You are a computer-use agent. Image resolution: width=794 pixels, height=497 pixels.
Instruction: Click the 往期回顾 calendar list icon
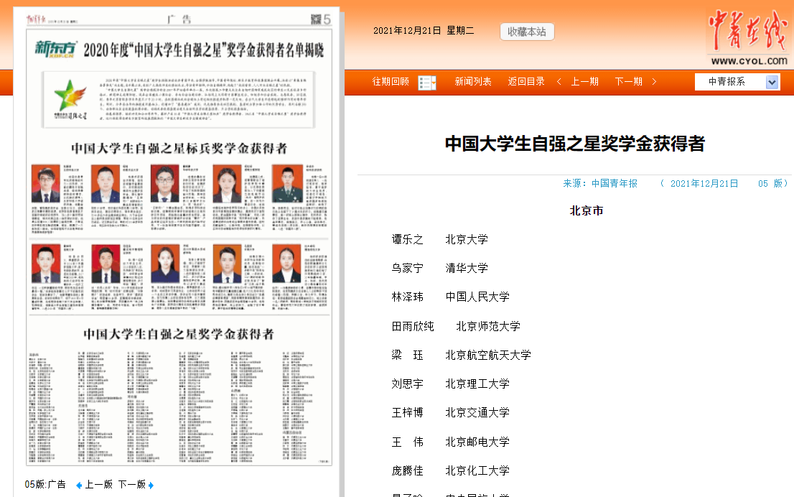tap(426, 82)
